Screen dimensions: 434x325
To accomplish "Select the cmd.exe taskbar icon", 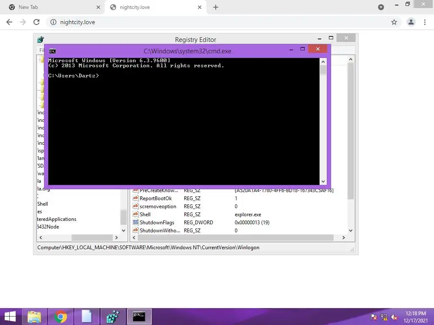I will [x=139, y=317].
